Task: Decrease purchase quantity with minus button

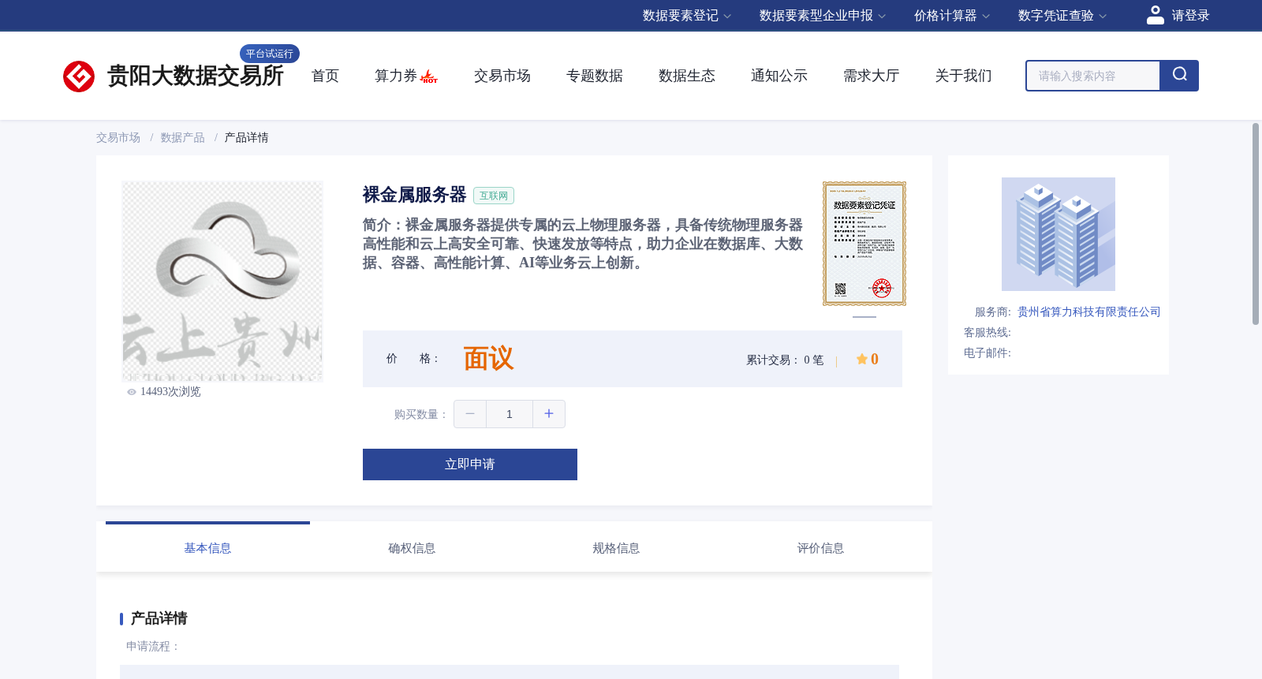Action: (x=470, y=414)
